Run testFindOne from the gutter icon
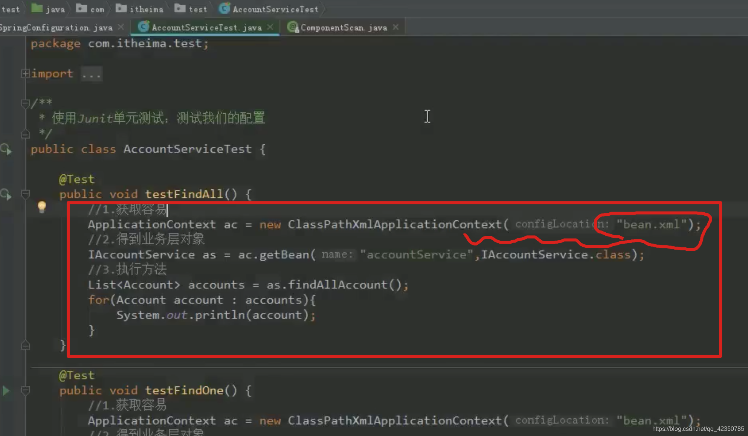 6,390
